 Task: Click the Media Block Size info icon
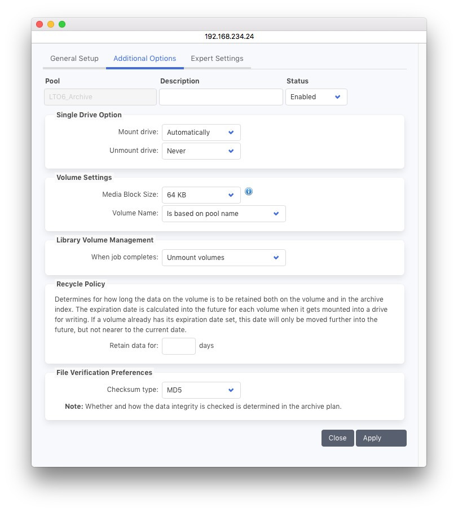249,192
